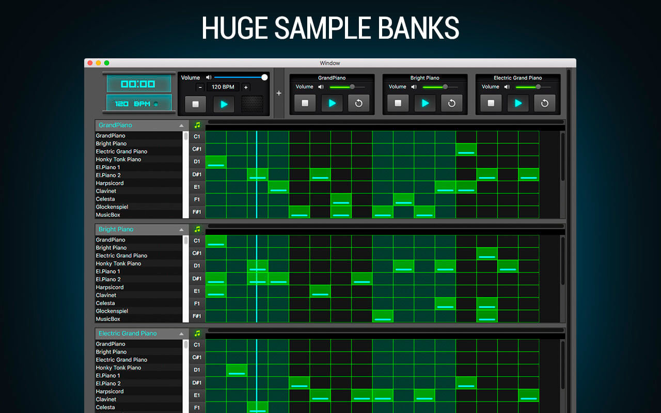Decrease tempo with the minus BPM button
Image resolution: width=661 pixels, height=413 pixels.
pos(200,87)
